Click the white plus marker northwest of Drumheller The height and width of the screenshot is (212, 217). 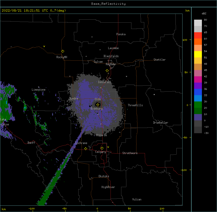(154, 94)
